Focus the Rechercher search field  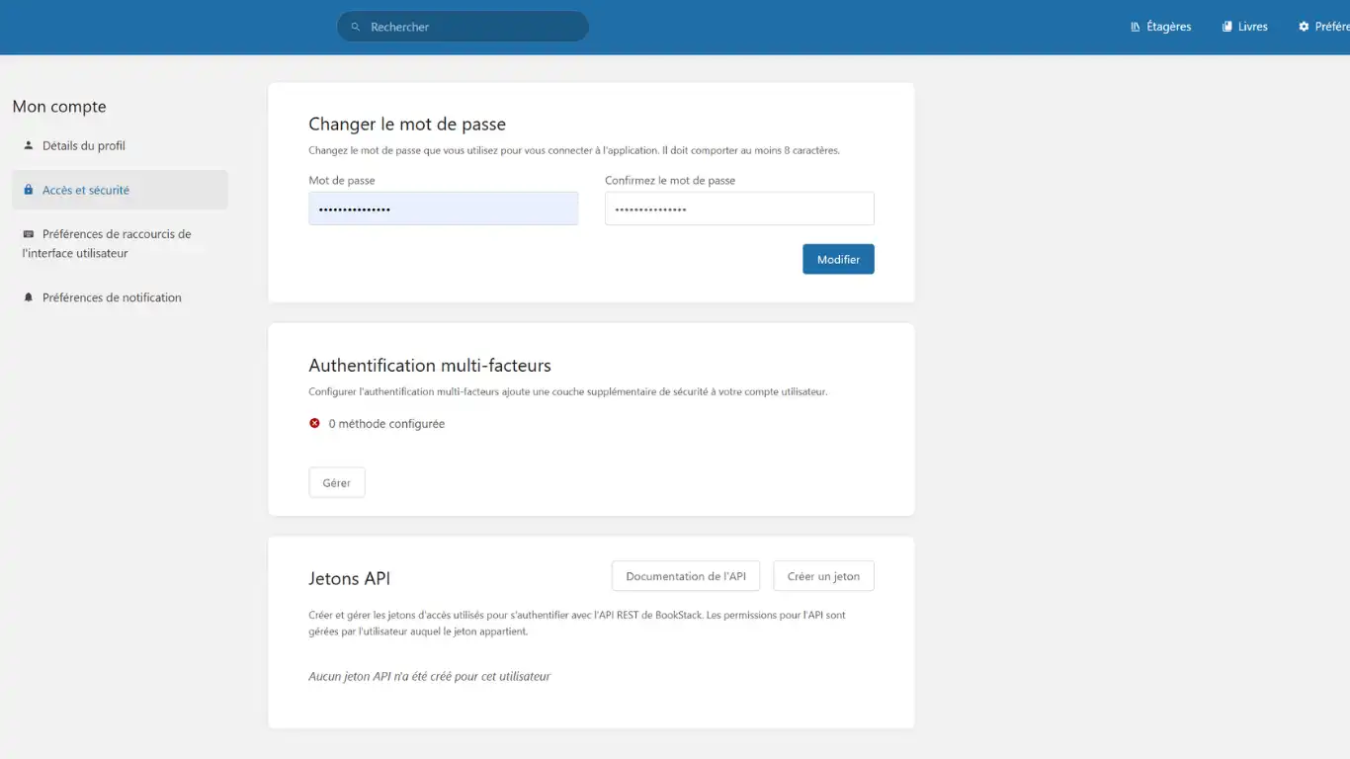point(474,27)
